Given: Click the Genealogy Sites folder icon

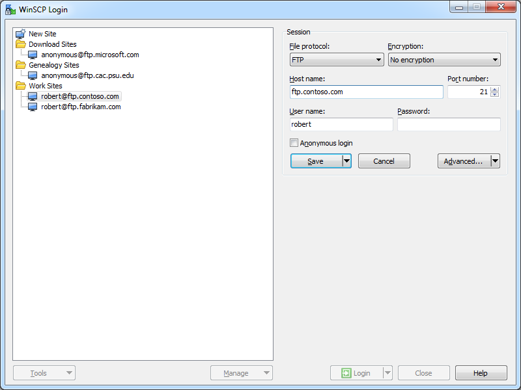Looking at the screenshot, I should coord(21,65).
